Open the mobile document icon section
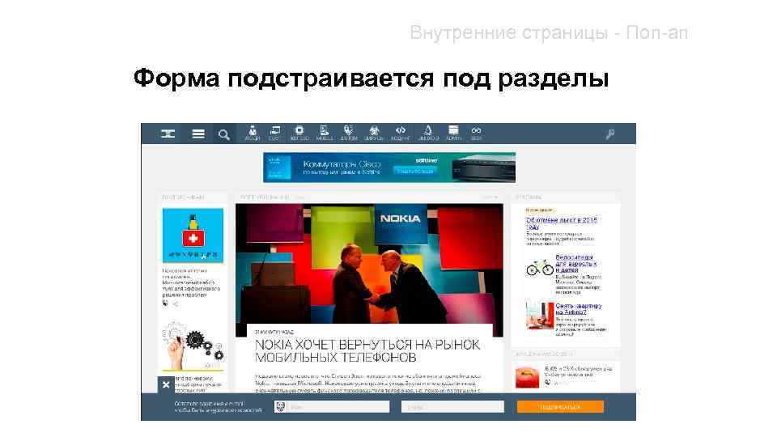Image resolution: width=777 pixels, height=437 pixels. pos(325,133)
